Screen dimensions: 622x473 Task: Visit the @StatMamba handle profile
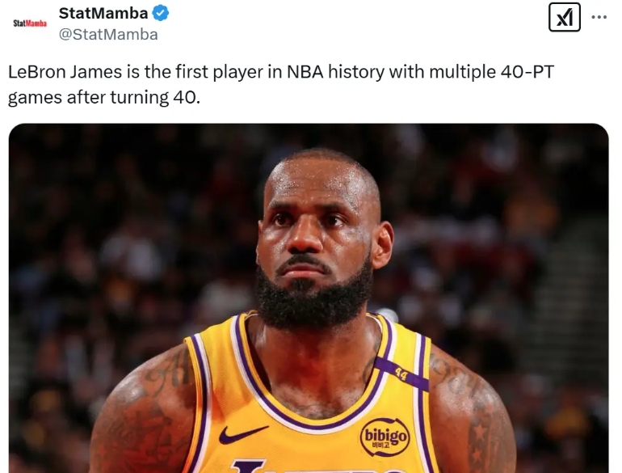[108, 35]
